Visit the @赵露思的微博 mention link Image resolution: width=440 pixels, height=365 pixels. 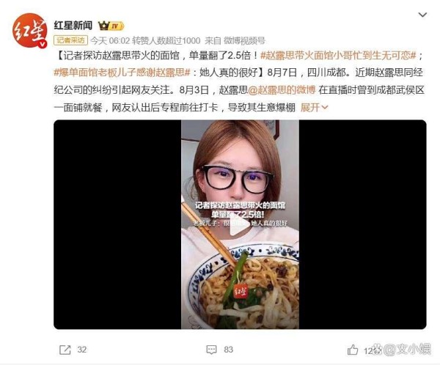[x=282, y=89]
